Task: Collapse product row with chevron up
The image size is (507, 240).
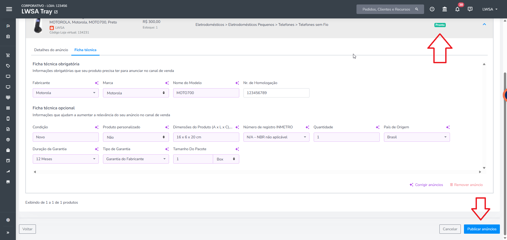Action: (x=484, y=24)
